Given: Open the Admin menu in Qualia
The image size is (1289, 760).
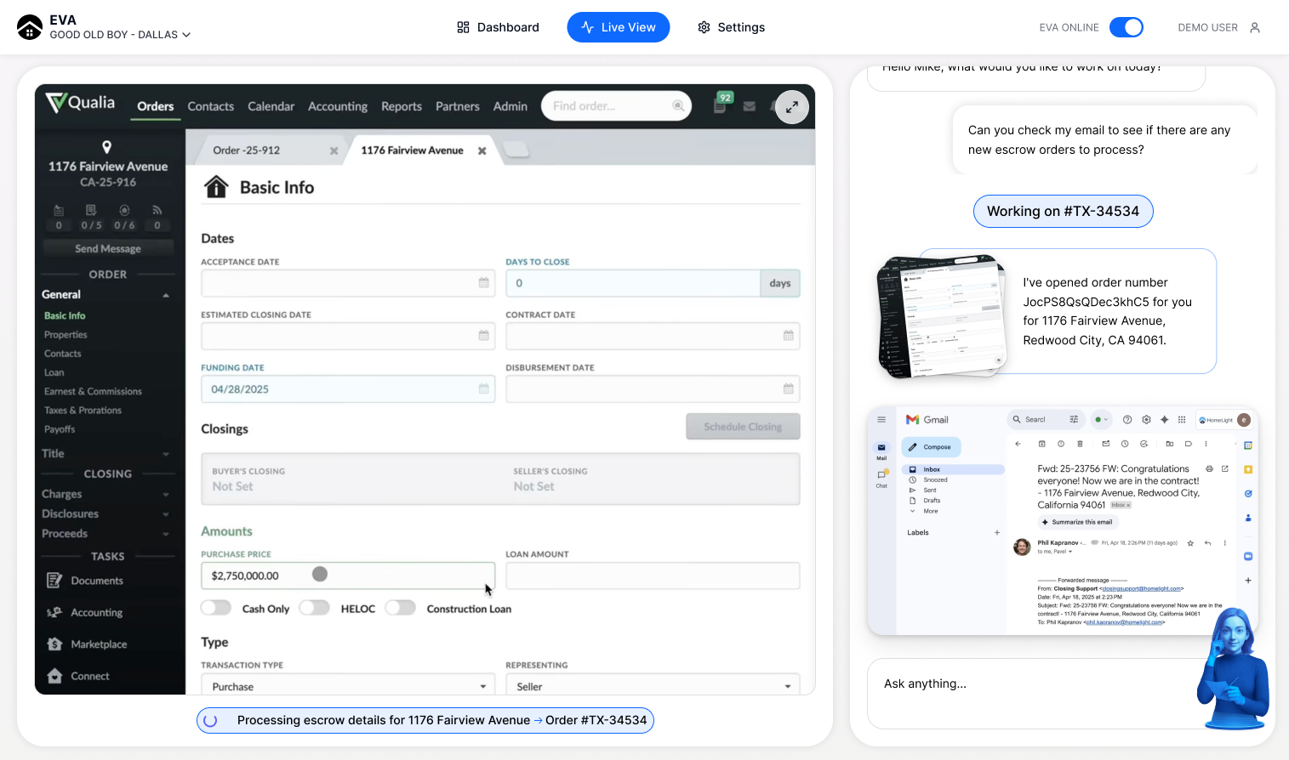Looking at the screenshot, I should [510, 106].
